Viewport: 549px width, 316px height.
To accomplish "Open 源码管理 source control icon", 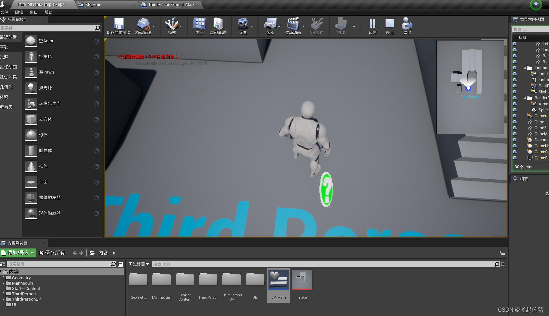I will (143, 24).
